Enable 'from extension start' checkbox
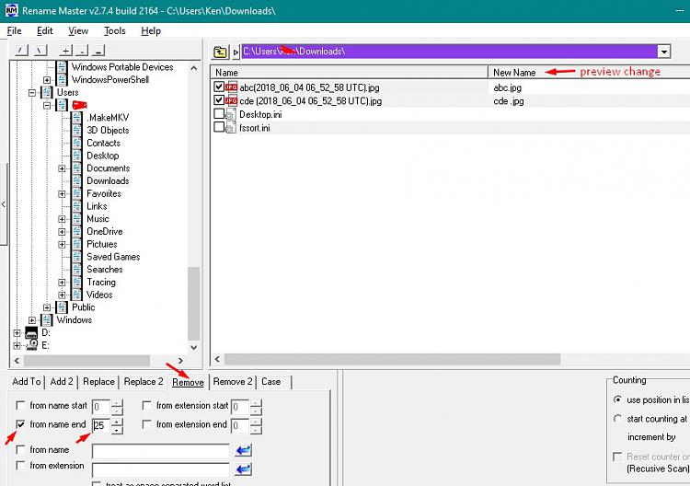This screenshot has height=486, width=690. point(147,405)
